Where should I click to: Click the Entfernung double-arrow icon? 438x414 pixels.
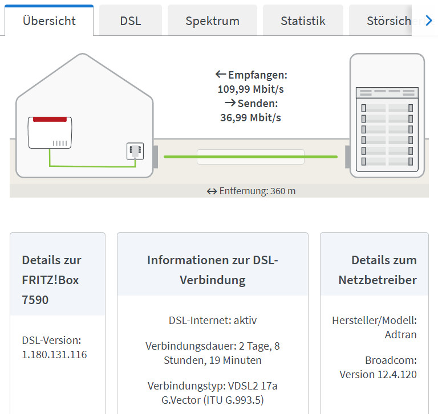pyautogui.click(x=212, y=191)
